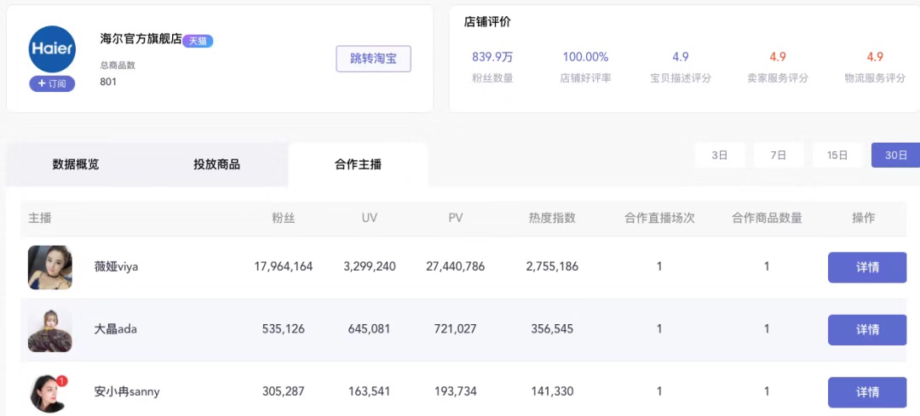This screenshot has width=920, height=416.
Task: Click the PV column header
Action: coord(456,219)
